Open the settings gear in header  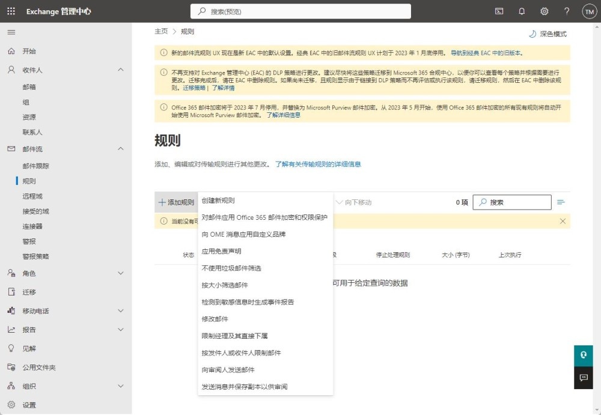[545, 11]
